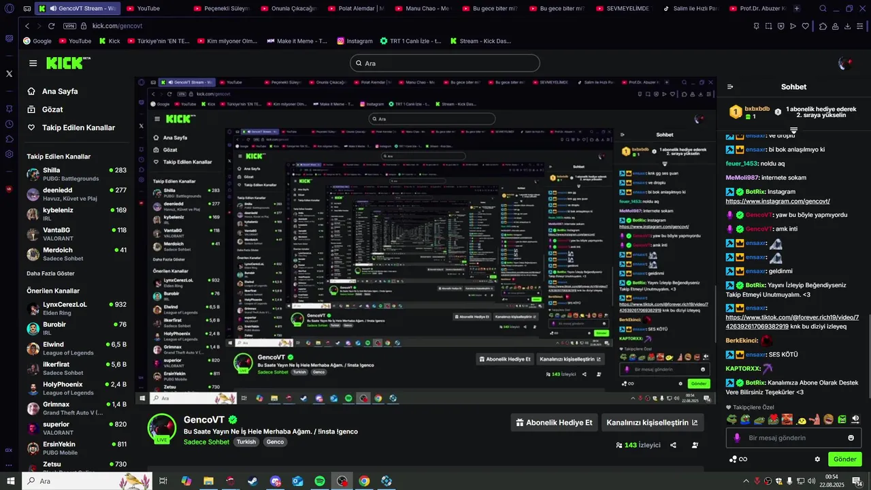Open the instagram.com/gencovt link in chat
This screenshot has width=871, height=490.
pos(778,201)
